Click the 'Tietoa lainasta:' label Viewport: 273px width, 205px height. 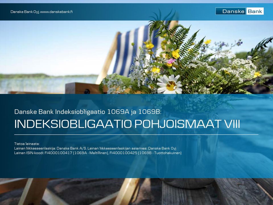pos(27,144)
